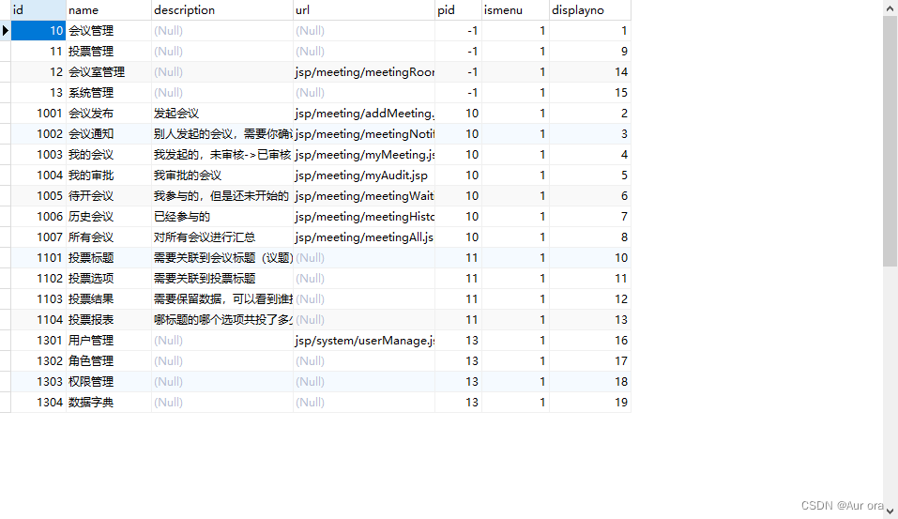Select description (Null) in 角色管理 row
Image resolution: width=898 pixels, height=519 pixels.
tap(222, 361)
